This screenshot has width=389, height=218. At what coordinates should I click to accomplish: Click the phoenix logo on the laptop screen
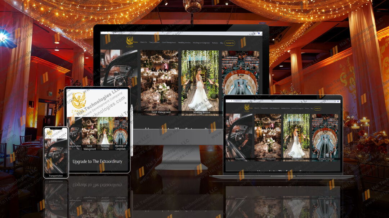(x=247, y=107)
